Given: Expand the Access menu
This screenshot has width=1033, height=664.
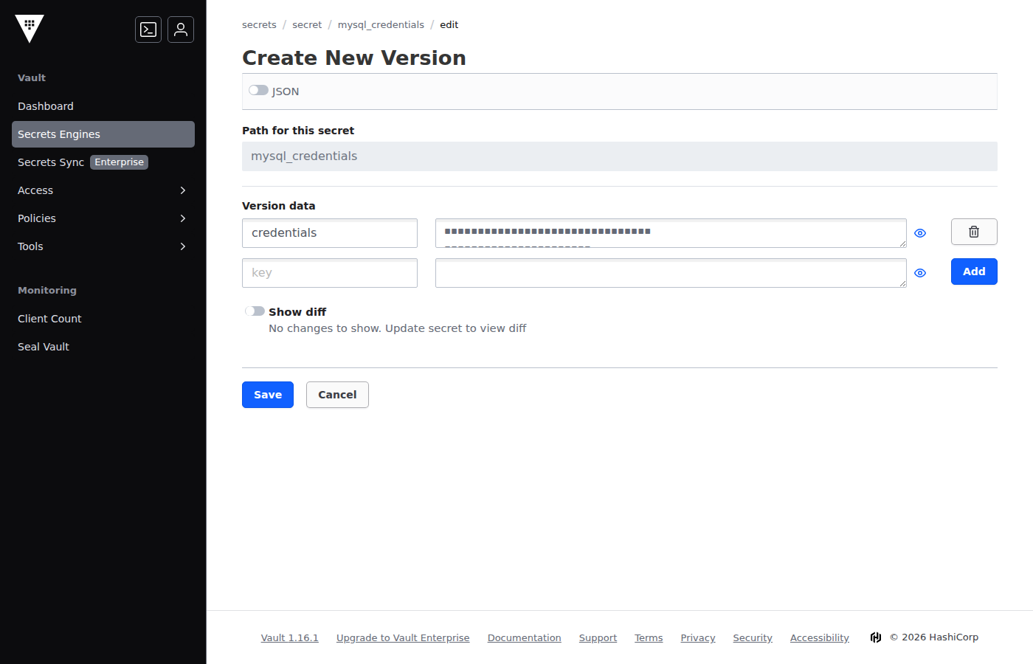Looking at the screenshot, I should [x=103, y=190].
